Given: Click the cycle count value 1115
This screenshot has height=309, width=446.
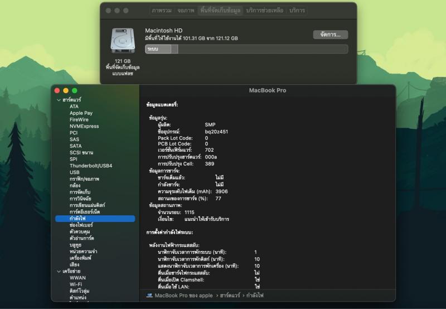Looking at the screenshot, I should click(190, 213).
